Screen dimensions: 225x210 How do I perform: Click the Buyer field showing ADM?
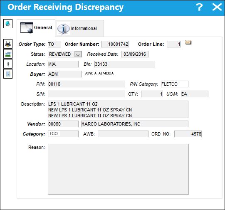tap(65, 74)
